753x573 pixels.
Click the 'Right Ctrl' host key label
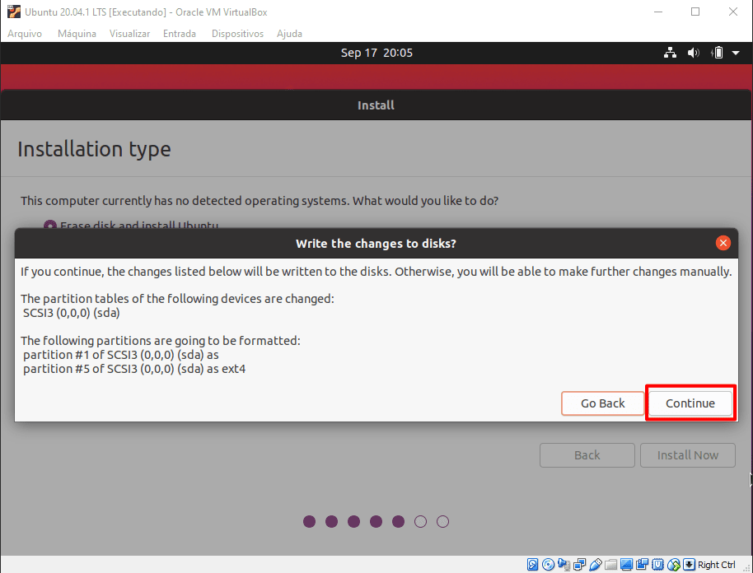click(x=717, y=565)
